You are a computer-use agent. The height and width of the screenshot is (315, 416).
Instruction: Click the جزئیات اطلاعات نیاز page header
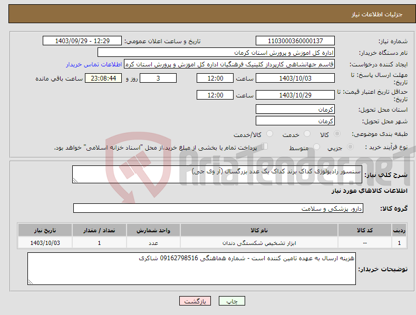(x=377, y=14)
